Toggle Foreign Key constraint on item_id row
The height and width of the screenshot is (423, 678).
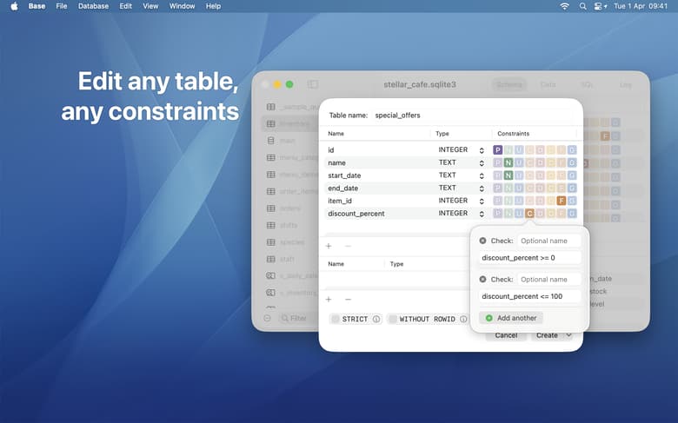coord(562,201)
